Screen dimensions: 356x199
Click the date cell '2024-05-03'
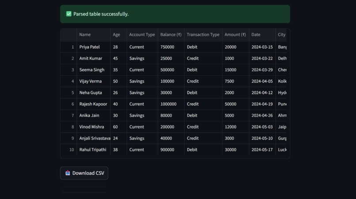pyautogui.click(x=262, y=127)
